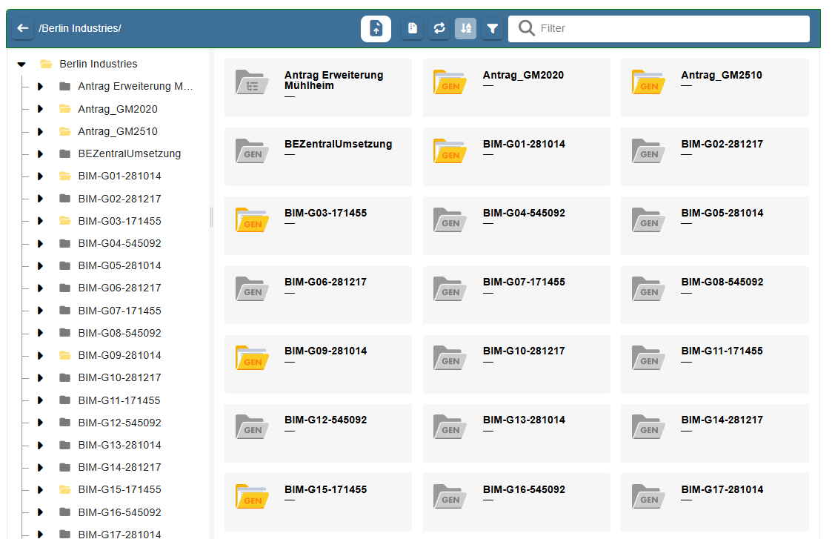The height and width of the screenshot is (539, 832).
Task: Open the BIM-G17-281014 folder tile
Action: [x=714, y=501]
